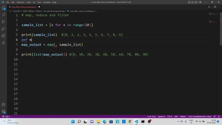This screenshot has height=125, width=222.
Task: Open the View menu
Action: pyautogui.click(x=28, y=2)
